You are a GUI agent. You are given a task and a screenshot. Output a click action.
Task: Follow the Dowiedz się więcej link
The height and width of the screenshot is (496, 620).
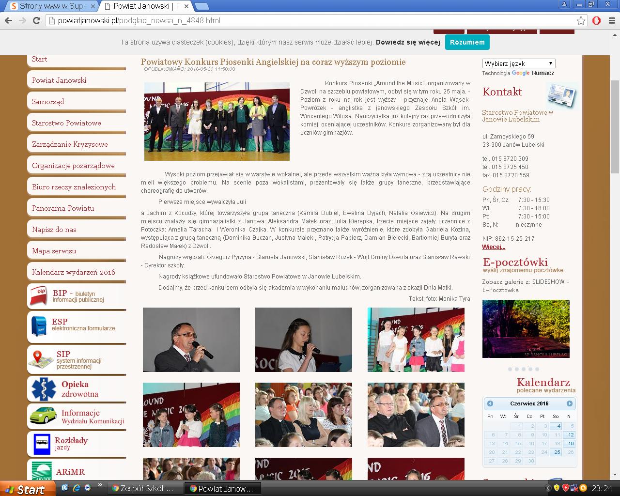[408, 42]
